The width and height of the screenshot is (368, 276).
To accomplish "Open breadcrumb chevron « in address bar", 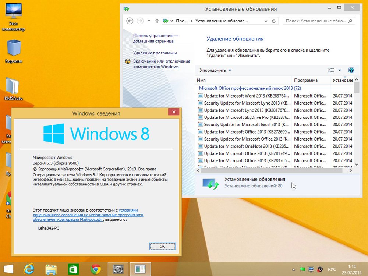I will pos(172,21).
